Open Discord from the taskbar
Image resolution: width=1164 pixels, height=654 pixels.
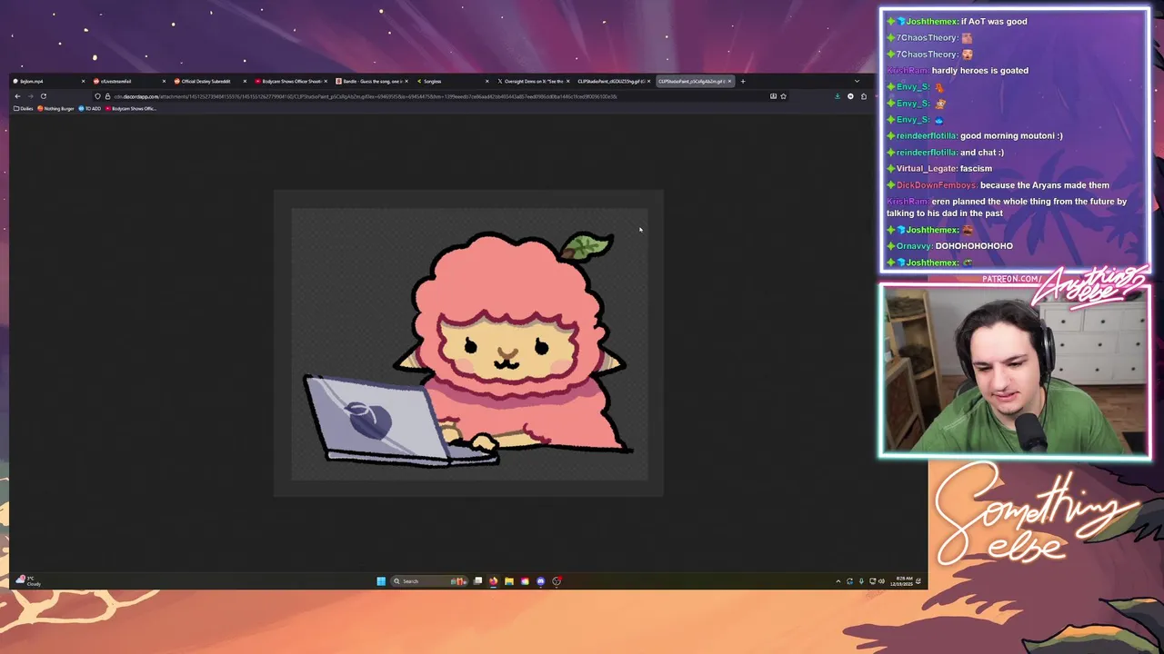click(x=540, y=581)
